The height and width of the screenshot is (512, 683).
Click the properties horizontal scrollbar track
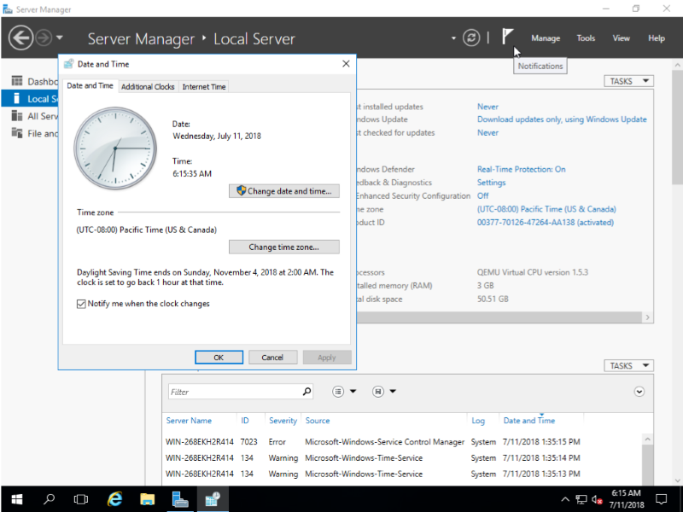tap(499, 317)
